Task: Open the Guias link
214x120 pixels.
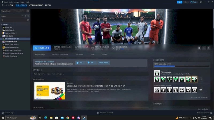Action: 92,54
